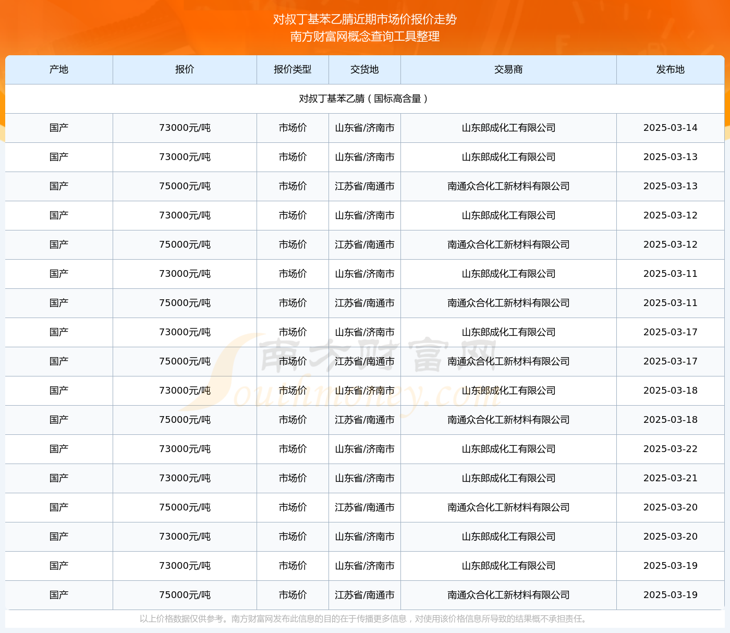Click 山东省/济南市 in the 2025-03-21 row
Screen dimensions: 730x633
pos(364,478)
